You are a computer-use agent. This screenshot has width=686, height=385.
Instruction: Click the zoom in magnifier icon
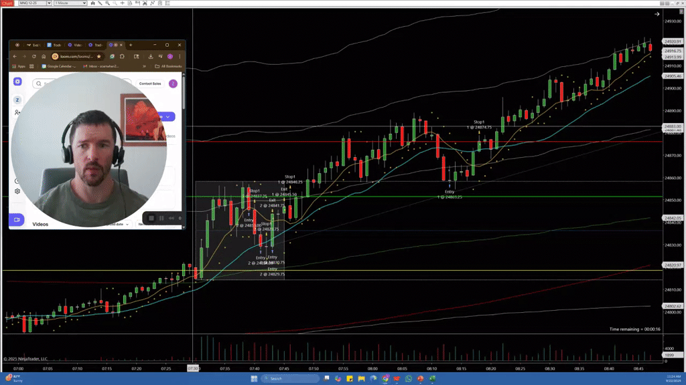click(108, 3)
